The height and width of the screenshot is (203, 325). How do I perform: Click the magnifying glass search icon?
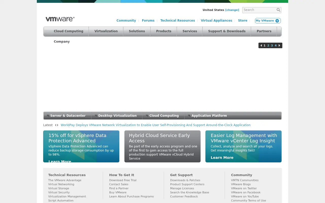[278, 10]
